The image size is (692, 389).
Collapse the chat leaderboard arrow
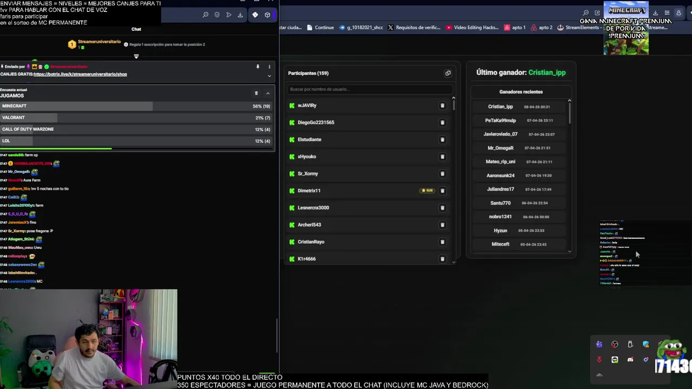point(136,56)
